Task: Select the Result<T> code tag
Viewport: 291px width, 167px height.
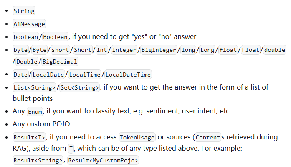Action: coord(29,137)
